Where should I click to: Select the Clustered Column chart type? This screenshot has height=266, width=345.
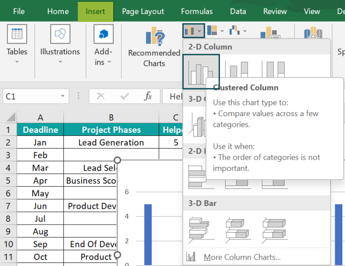[201, 72]
